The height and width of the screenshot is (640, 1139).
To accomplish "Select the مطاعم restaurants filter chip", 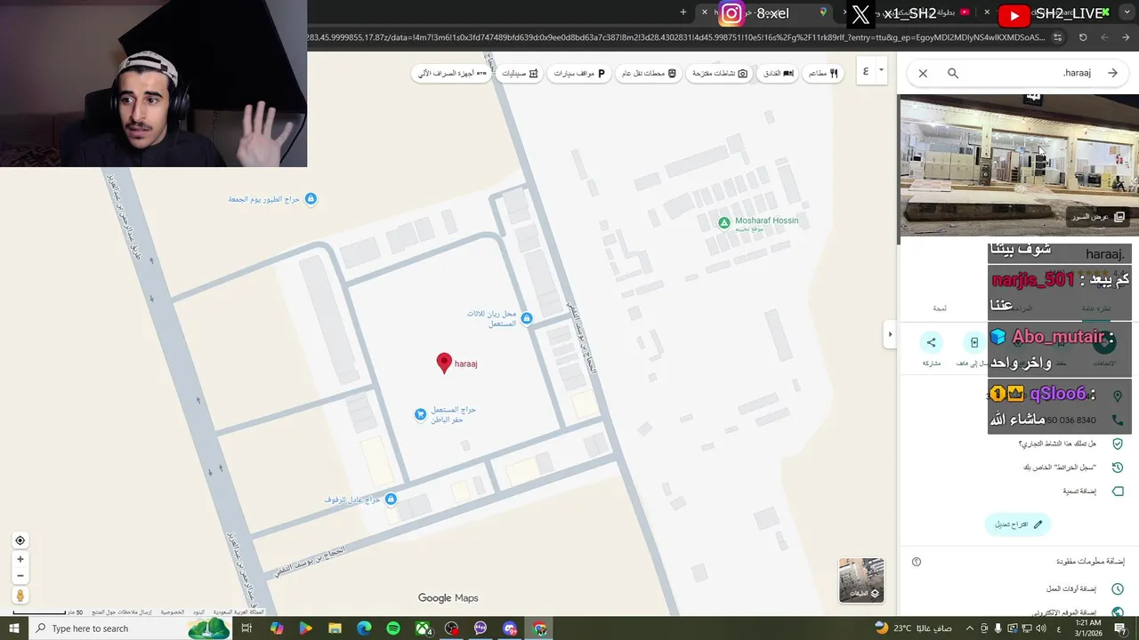I will 822,73.
